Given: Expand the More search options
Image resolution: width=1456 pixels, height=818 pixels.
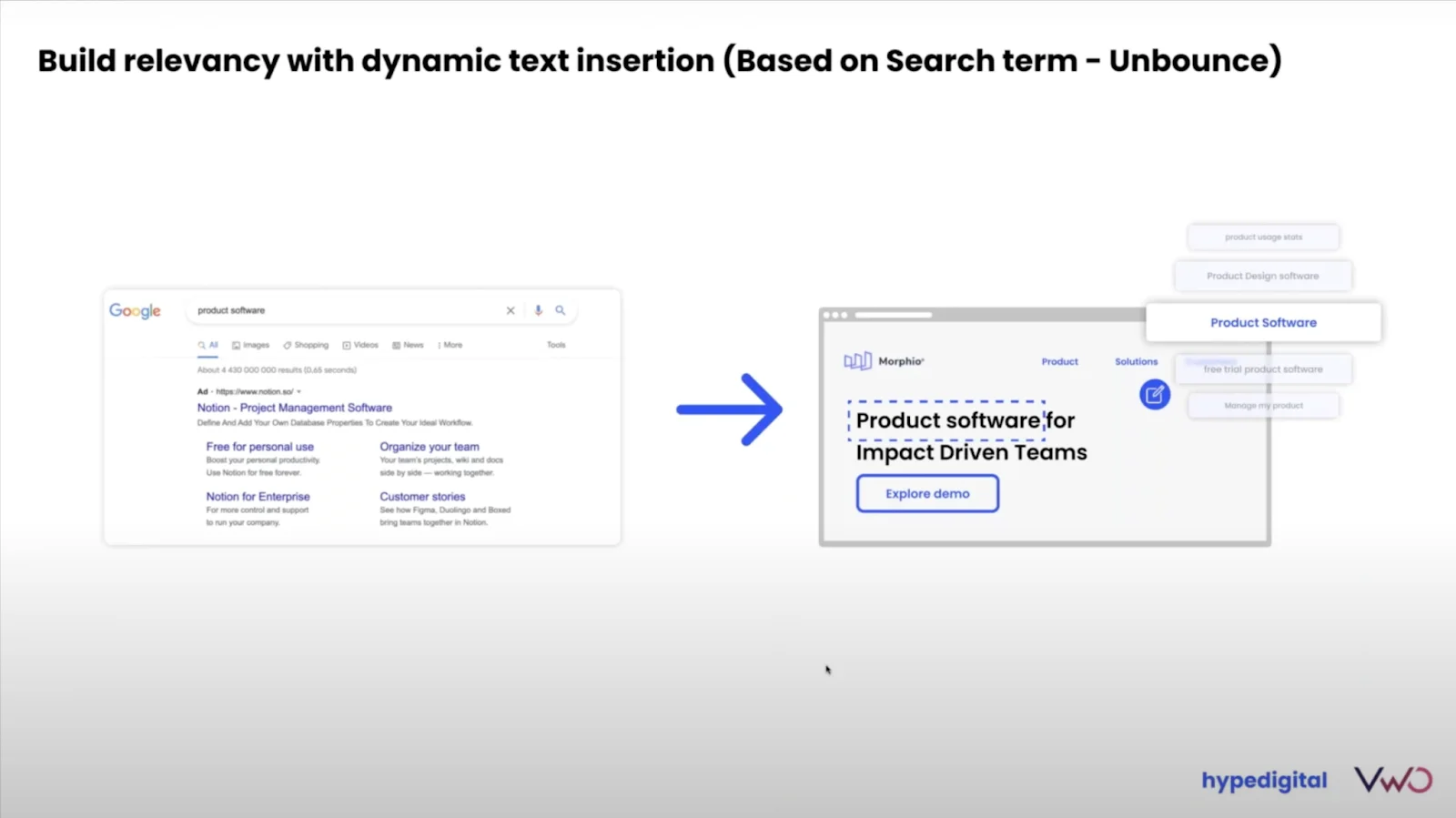Looking at the screenshot, I should (450, 345).
